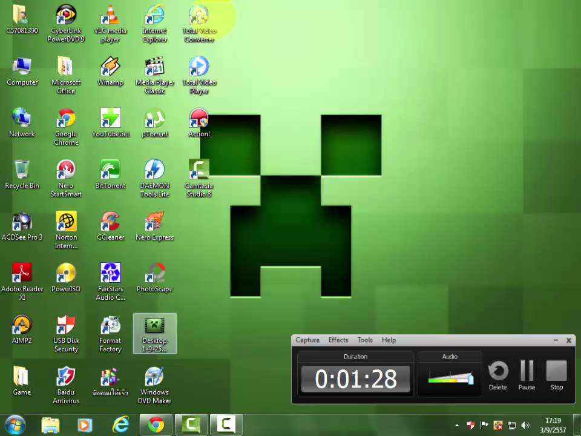Select Total Video Converter shortcut
The height and width of the screenshot is (436, 581).
(x=199, y=23)
